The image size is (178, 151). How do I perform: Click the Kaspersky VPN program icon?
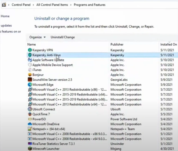[30, 50]
